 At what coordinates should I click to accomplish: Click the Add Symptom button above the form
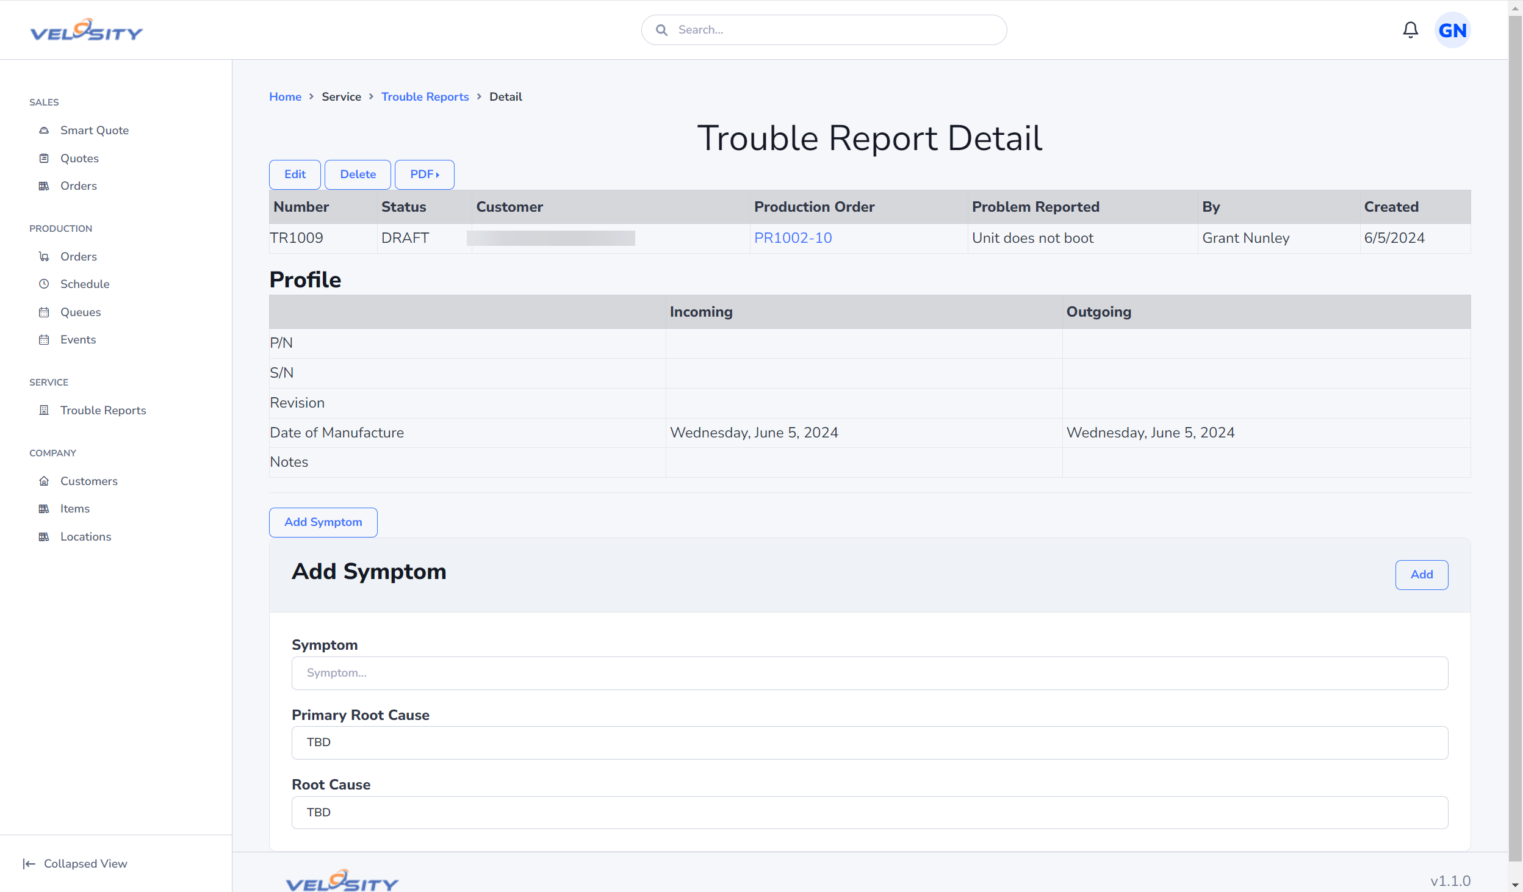coord(323,522)
